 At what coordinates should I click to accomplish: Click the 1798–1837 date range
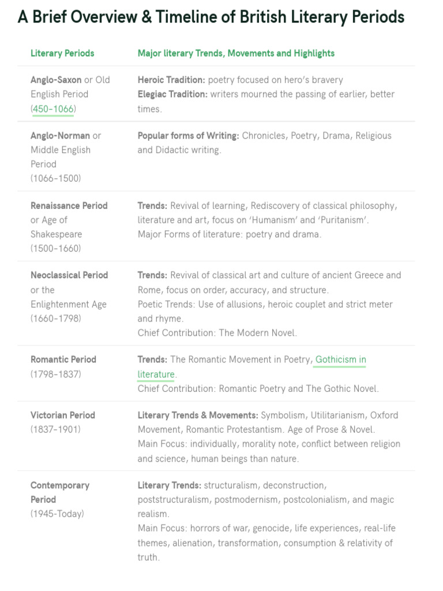coord(55,374)
